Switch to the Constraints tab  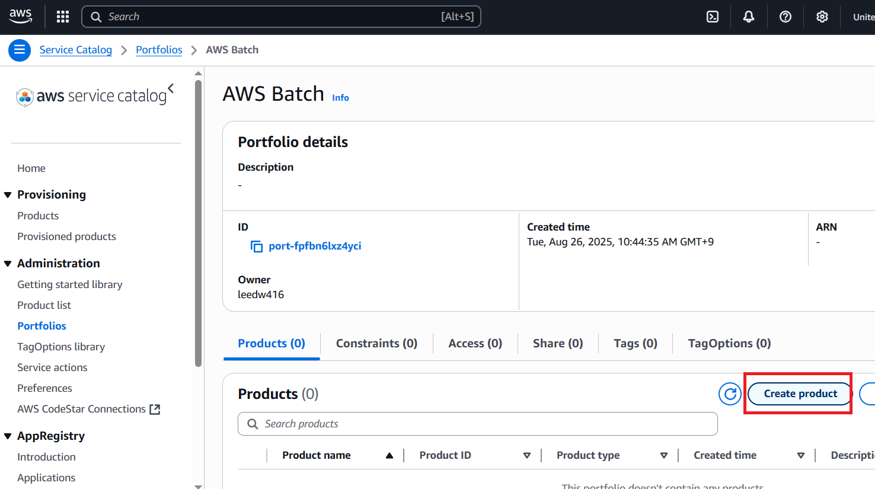[x=376, y=344]
